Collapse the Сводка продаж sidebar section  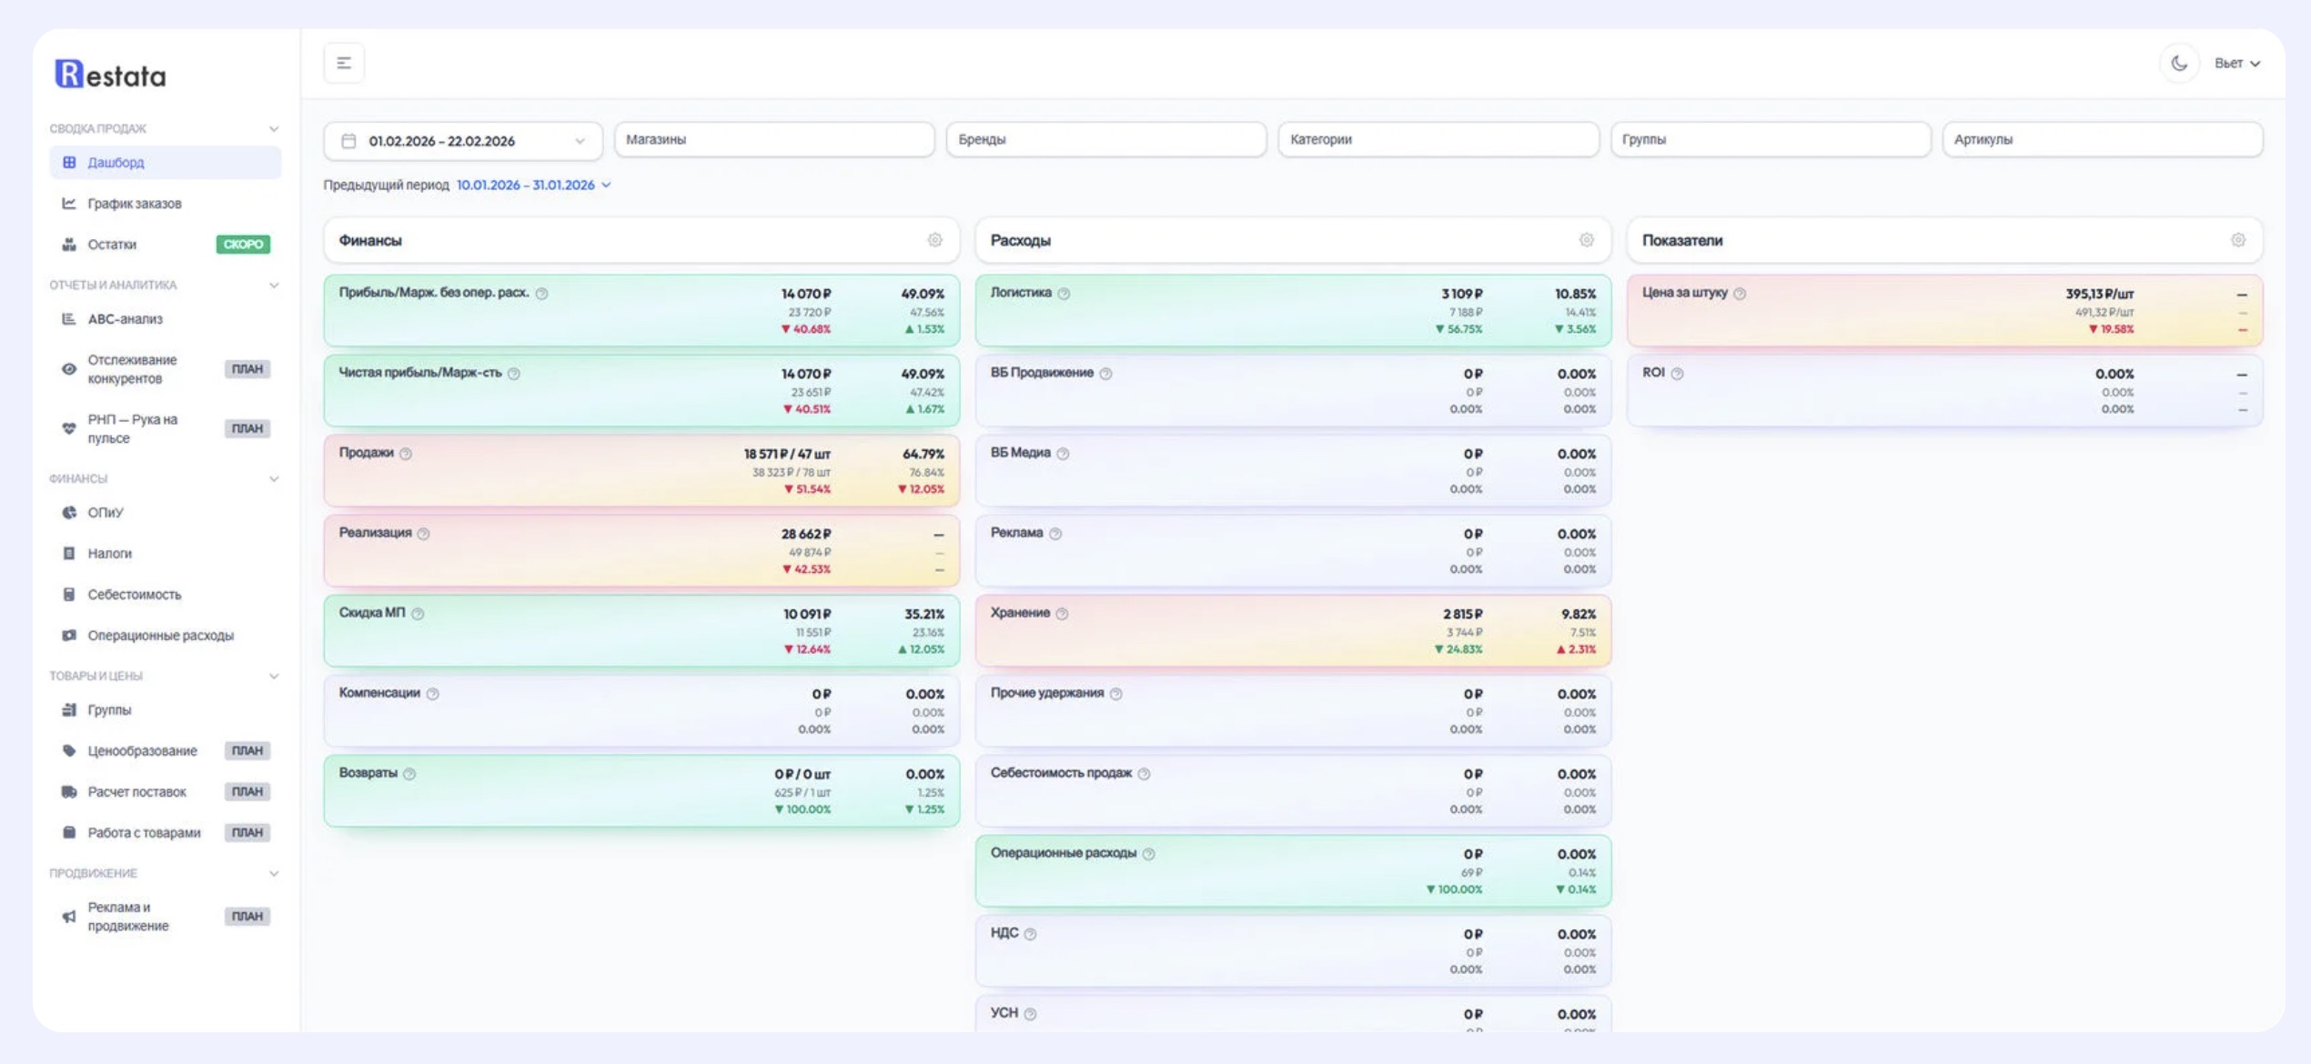(x=273, y=129)
